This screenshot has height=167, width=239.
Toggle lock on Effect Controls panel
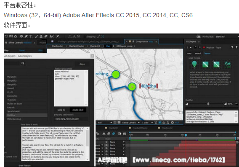click(6, 43)
